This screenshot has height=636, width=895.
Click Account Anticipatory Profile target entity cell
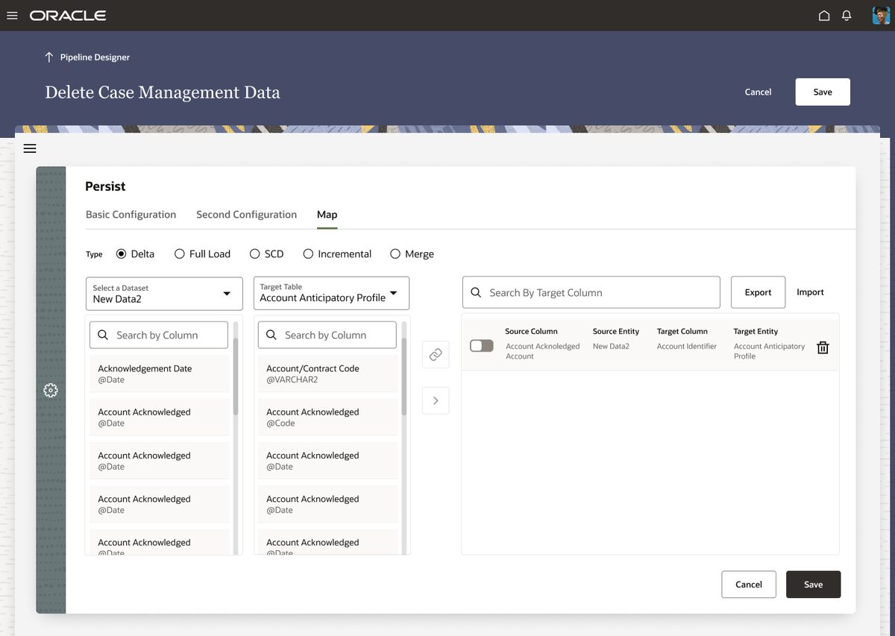click(770, 351)
